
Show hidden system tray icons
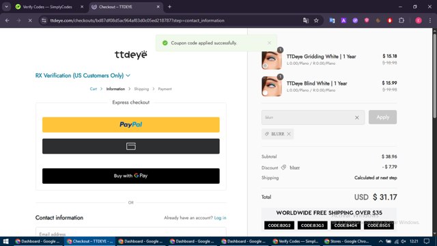coord(380,241)
